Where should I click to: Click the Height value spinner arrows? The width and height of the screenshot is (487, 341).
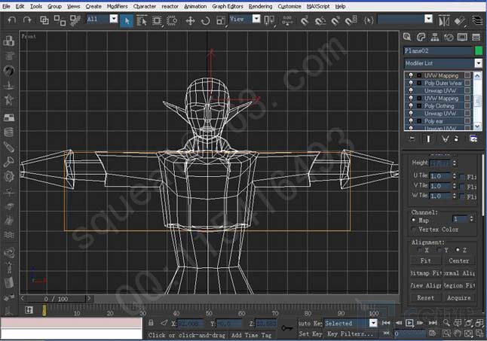pyautogui.click(x=455, y=163)
